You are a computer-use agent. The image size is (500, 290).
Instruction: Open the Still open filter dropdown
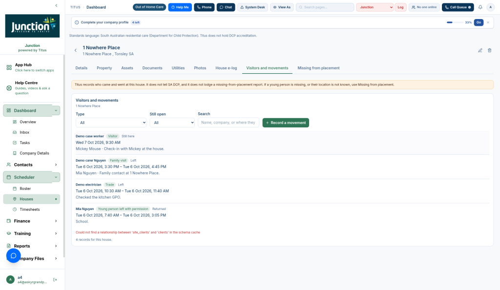pyautogui.click(x=172, y=123)
